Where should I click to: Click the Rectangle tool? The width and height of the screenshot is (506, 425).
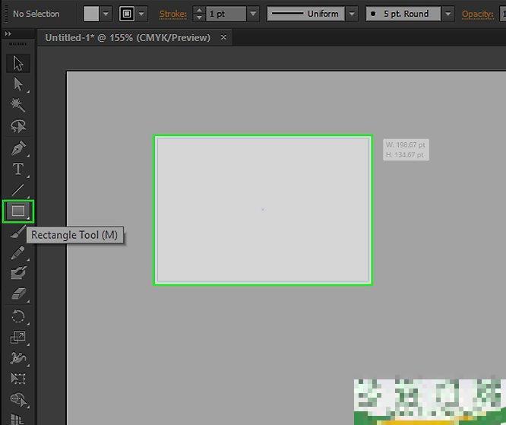click(x=18, y=211)
